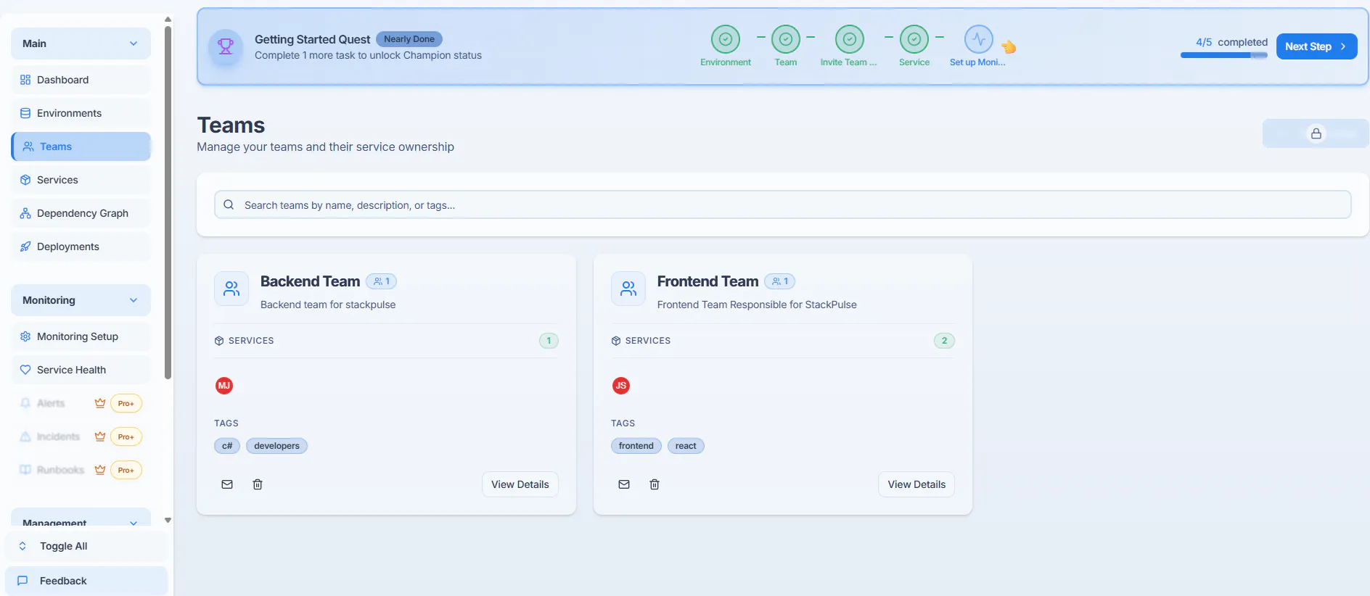
Task: Open the Team quest step icon
Action: pyautogui.click(x=786, y=39)
